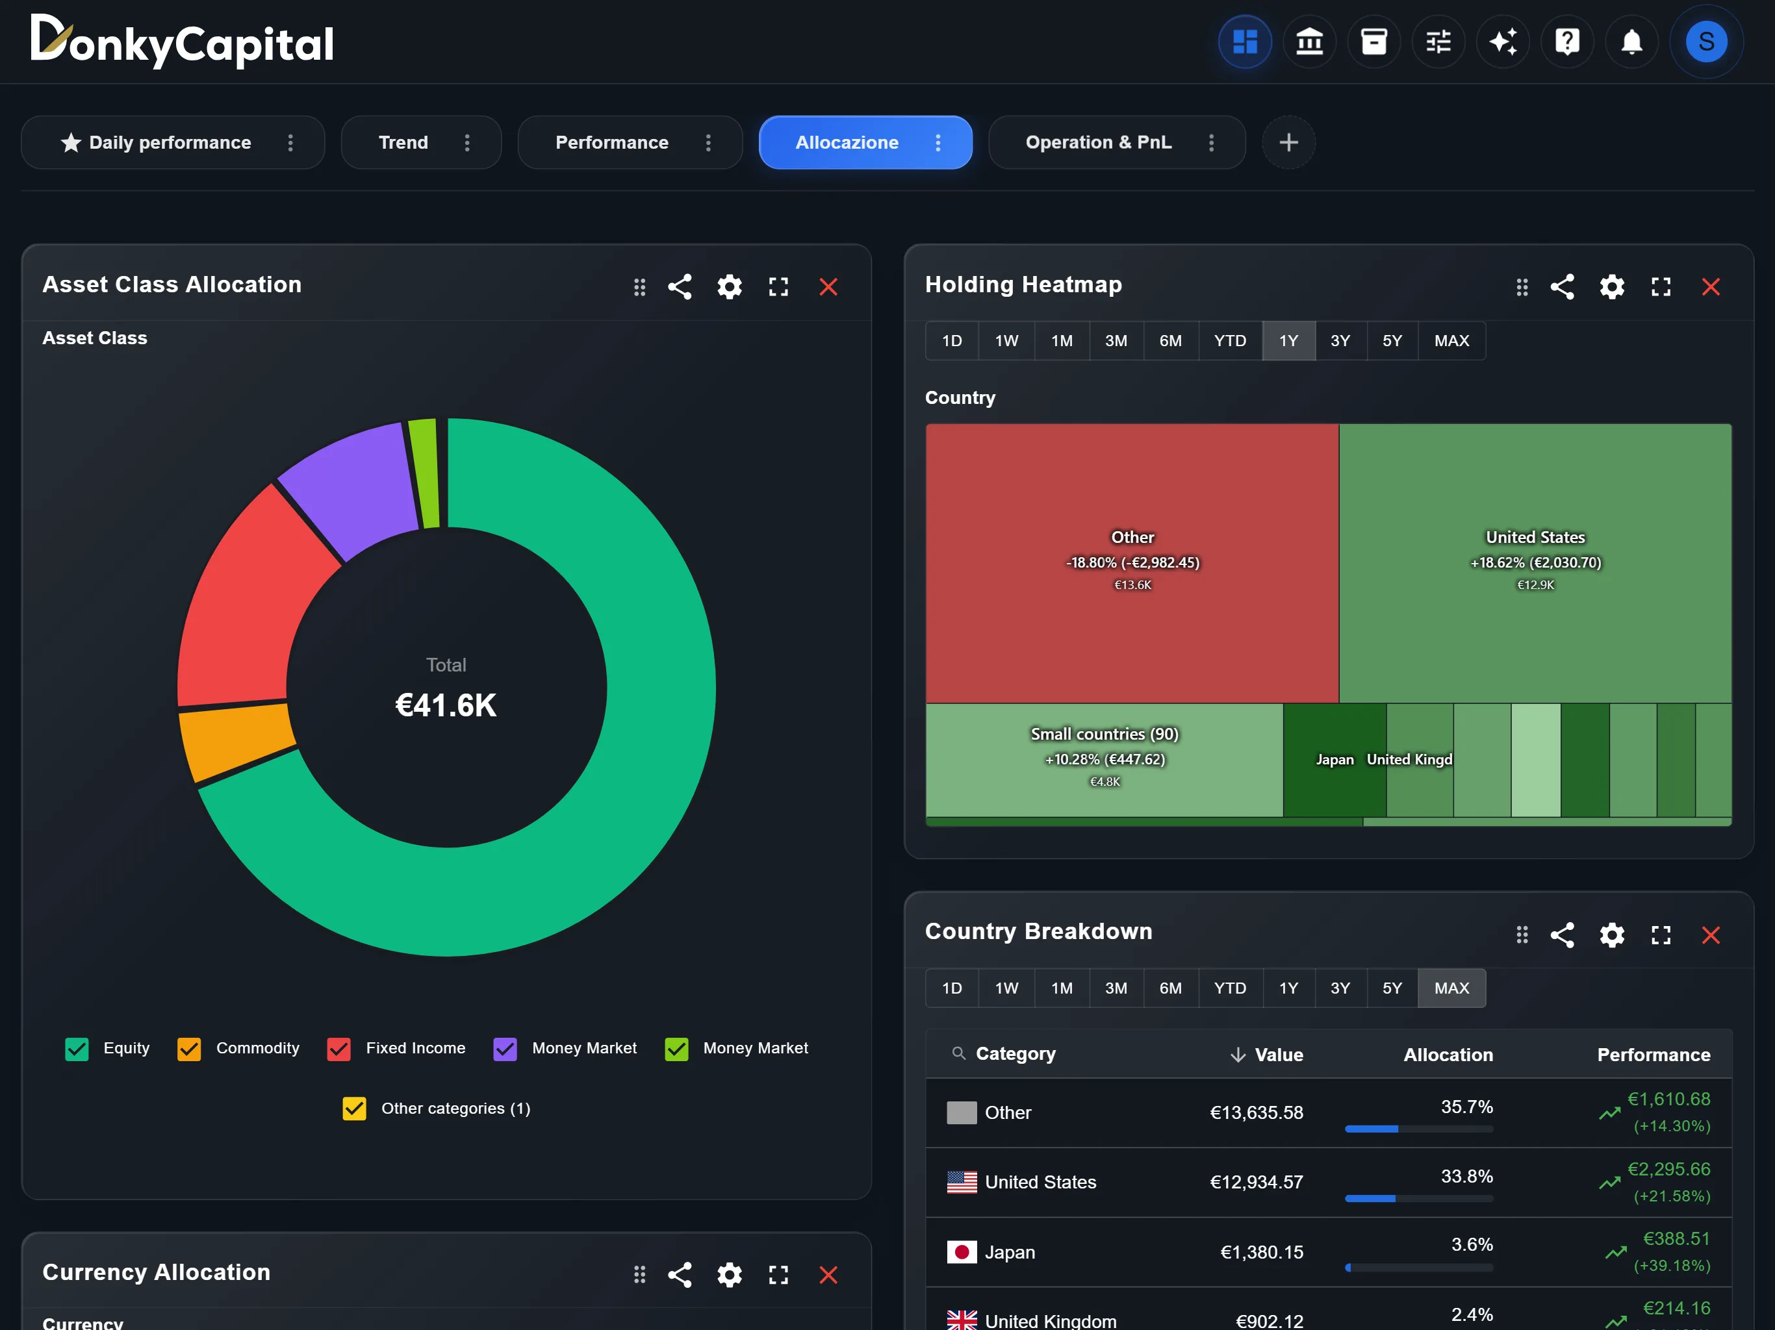
Task: Toggle the Commodity legend checkbox
Action: tap(189, 1048)
